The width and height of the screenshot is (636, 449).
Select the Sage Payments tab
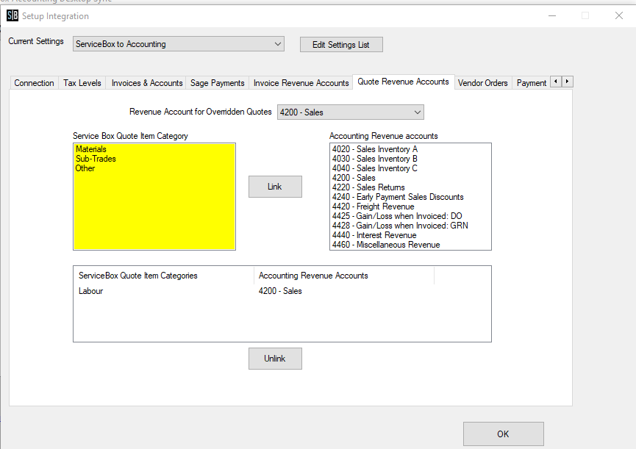218,82
